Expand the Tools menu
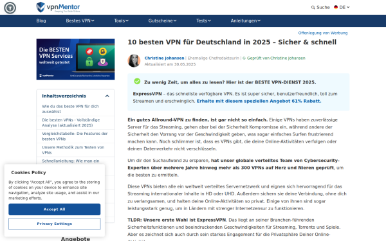The height and width of the screenshot is (241, 386). pos(121,21)
